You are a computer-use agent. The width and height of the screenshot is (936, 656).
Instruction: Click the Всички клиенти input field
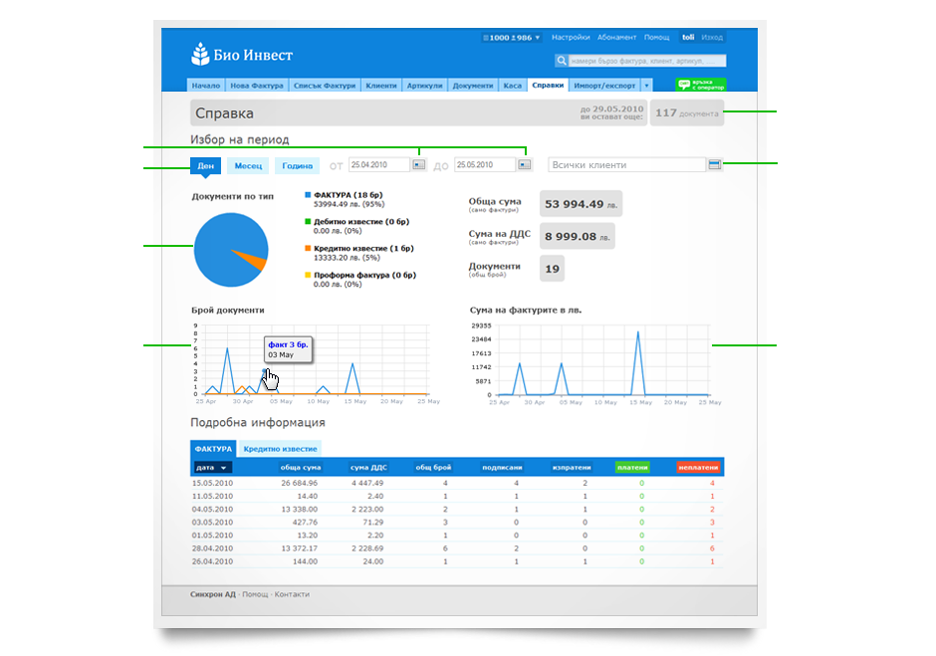(625, 165)
